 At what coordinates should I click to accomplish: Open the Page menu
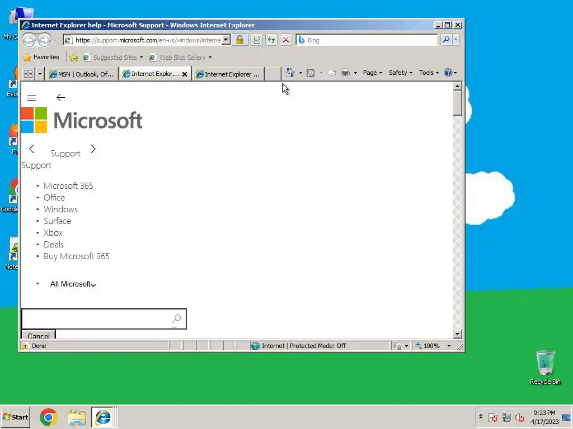point(372,73)
